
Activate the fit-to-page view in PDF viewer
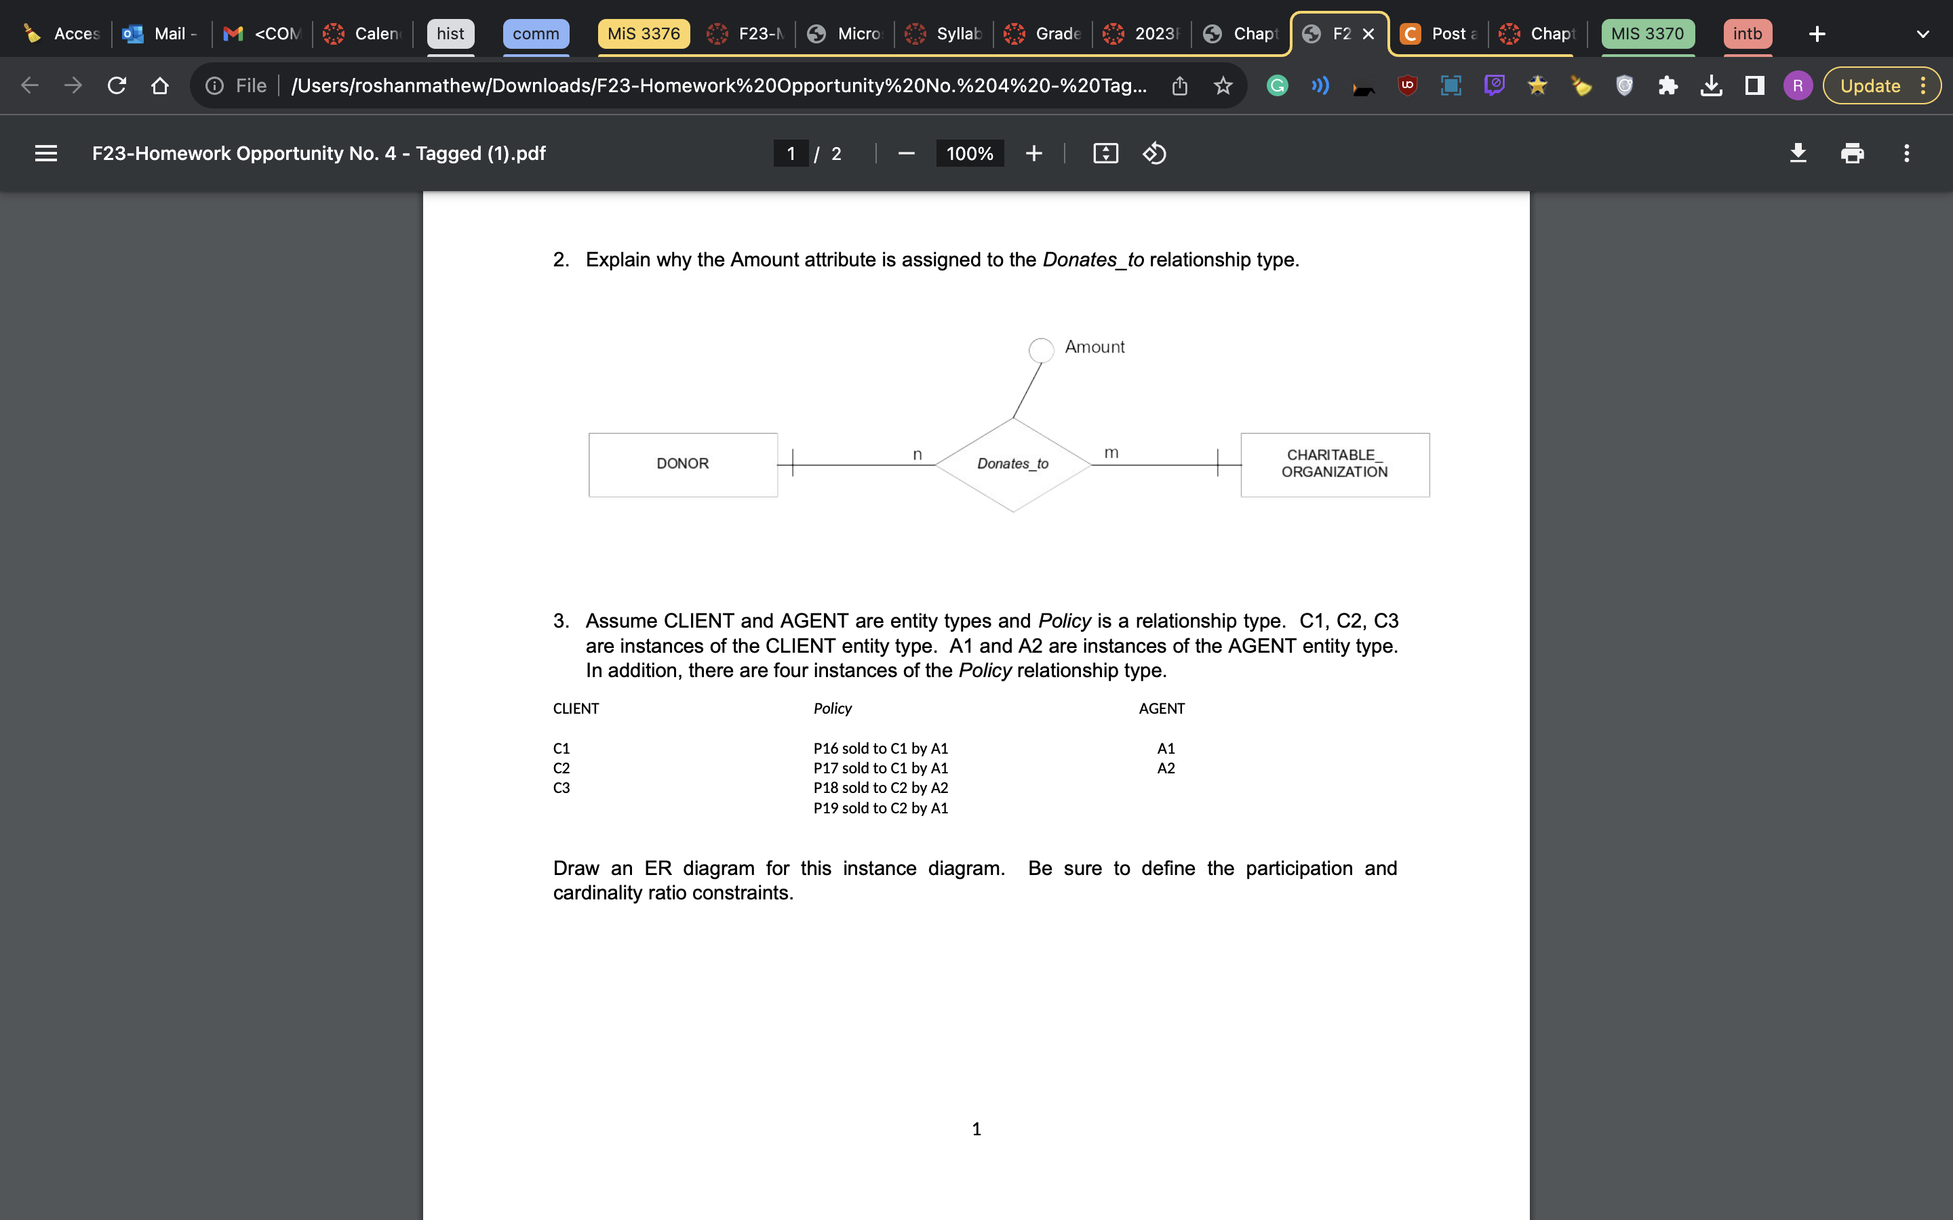point(1105,153)
